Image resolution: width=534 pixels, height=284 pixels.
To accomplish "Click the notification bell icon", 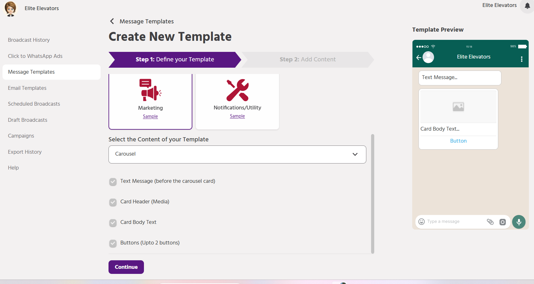I will click(527, 6).
